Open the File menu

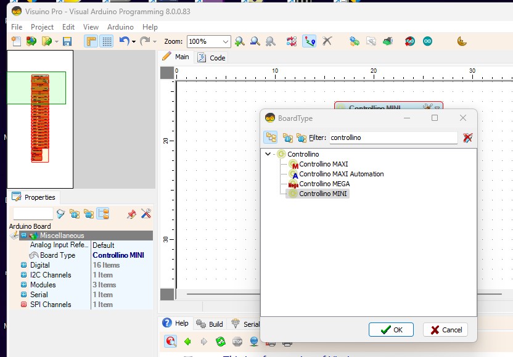click(x=17, y=27)
